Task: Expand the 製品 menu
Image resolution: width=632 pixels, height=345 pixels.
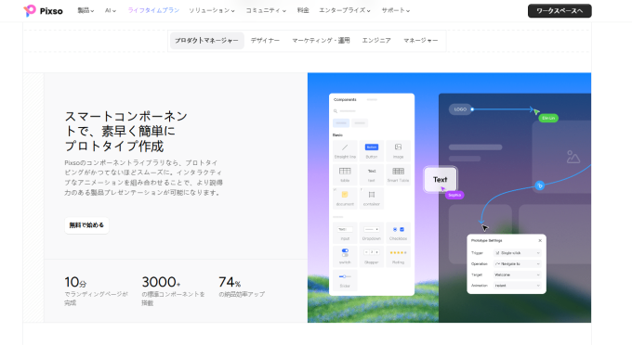Action: point(86,10)
